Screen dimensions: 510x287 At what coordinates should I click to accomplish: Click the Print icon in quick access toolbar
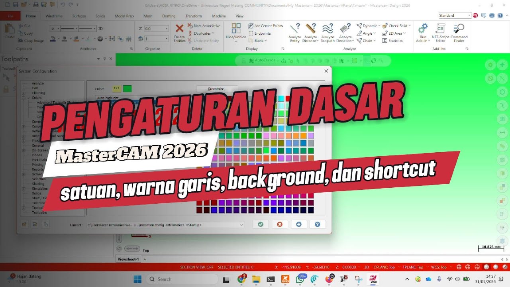pos(36,5)
